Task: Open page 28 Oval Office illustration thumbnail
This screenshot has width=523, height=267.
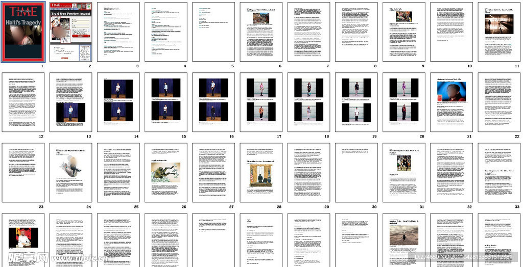Action: pos(261,173)
